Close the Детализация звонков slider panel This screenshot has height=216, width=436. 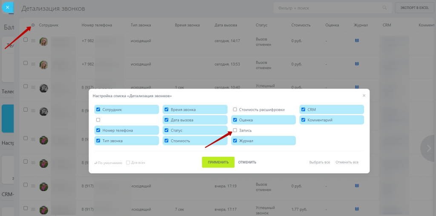pos(7,7)
